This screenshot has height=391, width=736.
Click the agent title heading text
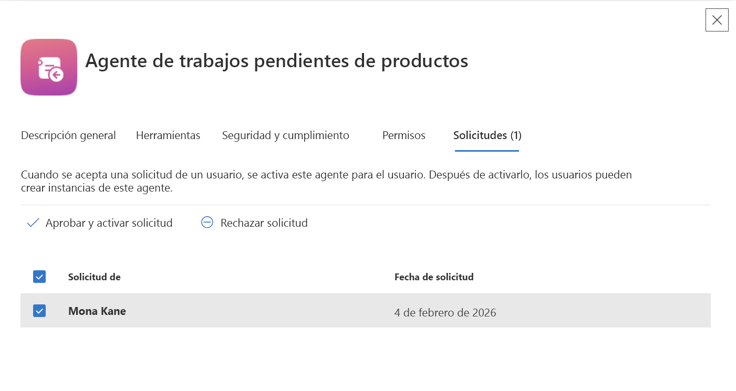pos(277,61)
